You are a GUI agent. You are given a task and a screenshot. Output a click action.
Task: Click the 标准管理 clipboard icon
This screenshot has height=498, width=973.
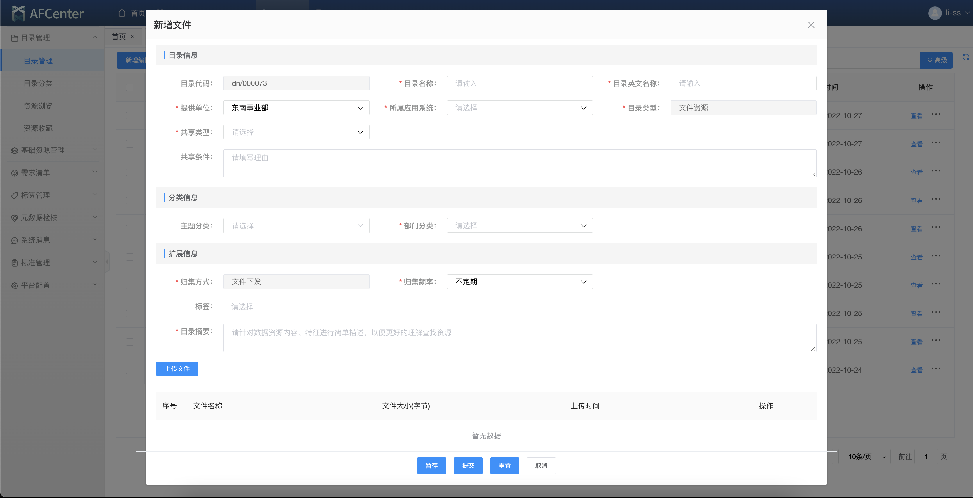(15, 263)
